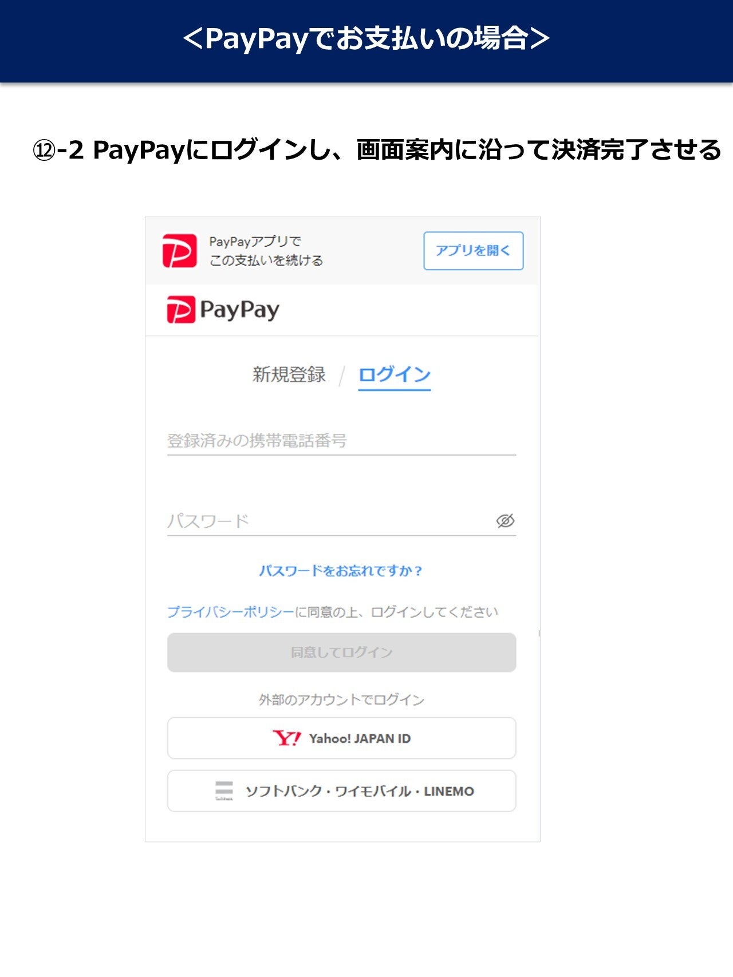The width and height of the screenshot is (733, 977).
Task: Click the 同意してログイン button
Action: [341, 652]
